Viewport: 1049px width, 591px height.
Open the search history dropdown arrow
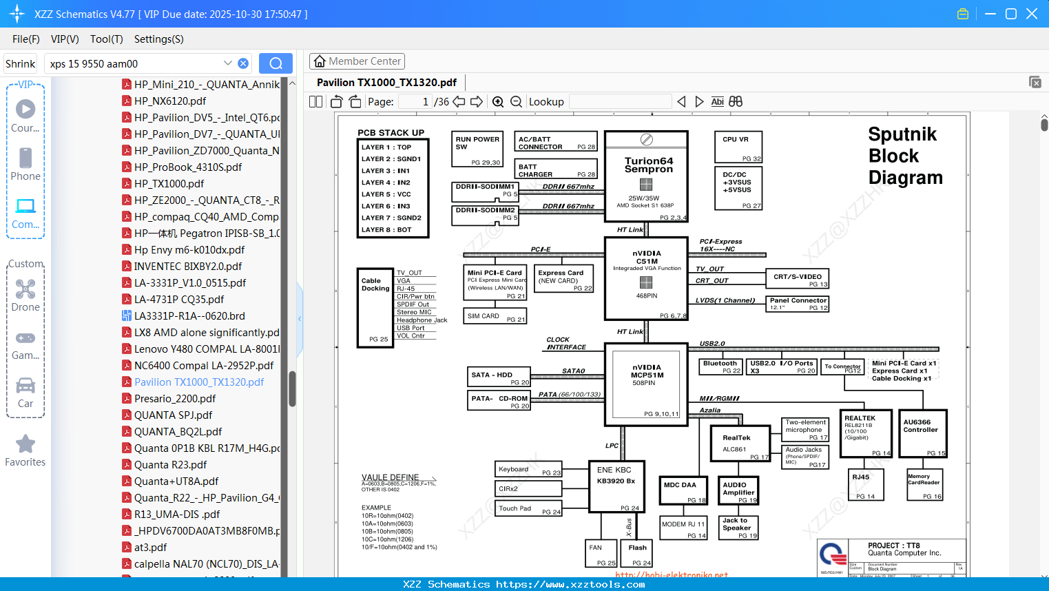point(228,63)
